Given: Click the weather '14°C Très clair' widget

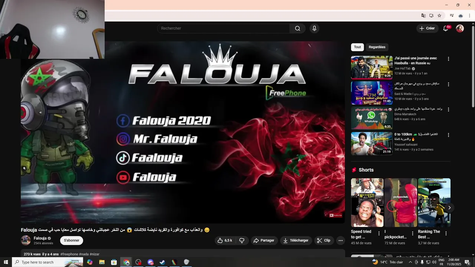Looking at the screenshot, I should 387,262.
